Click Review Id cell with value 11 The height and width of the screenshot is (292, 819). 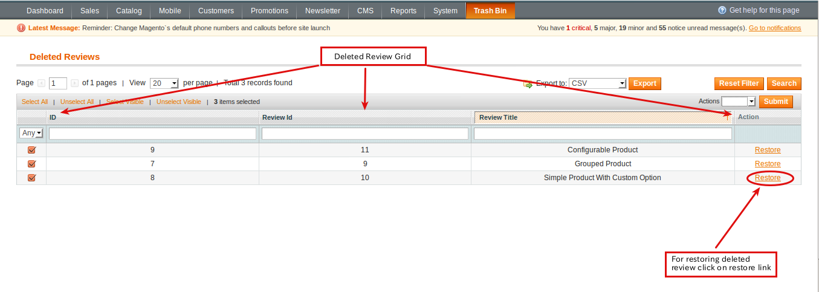pos(364,150)
